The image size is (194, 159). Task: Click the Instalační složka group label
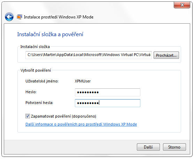(35, 47)
